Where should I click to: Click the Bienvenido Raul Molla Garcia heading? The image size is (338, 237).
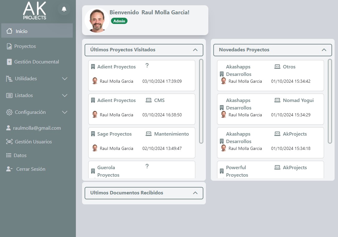149,12
